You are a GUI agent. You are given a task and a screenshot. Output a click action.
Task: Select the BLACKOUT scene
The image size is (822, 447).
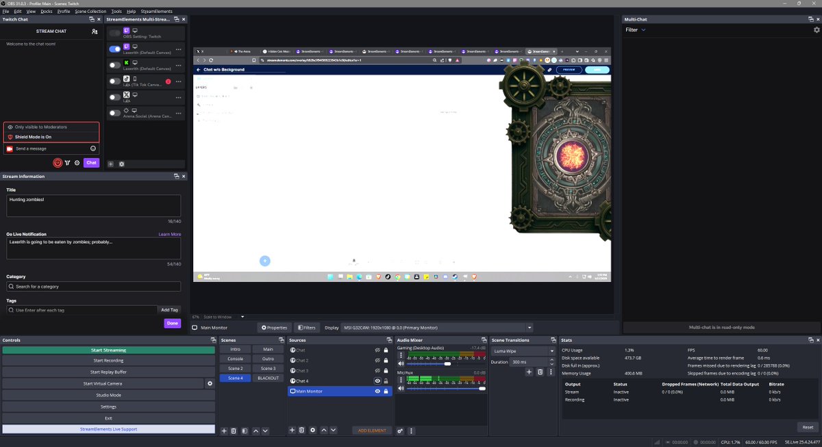click(269, 378)
